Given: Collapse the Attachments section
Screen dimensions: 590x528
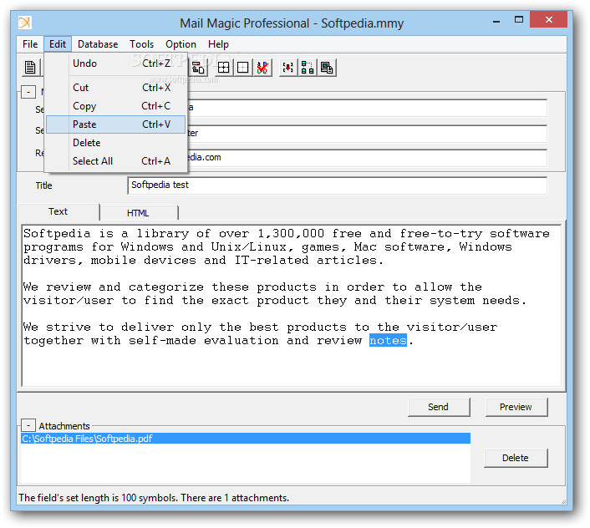Looking at the screenshot, I should coord(28,425).
